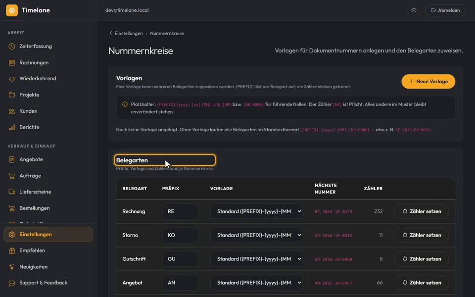Open Rechnungen via its invoice icon
The height and width of the screenshot is (297, 475).
tap(12, 63)
